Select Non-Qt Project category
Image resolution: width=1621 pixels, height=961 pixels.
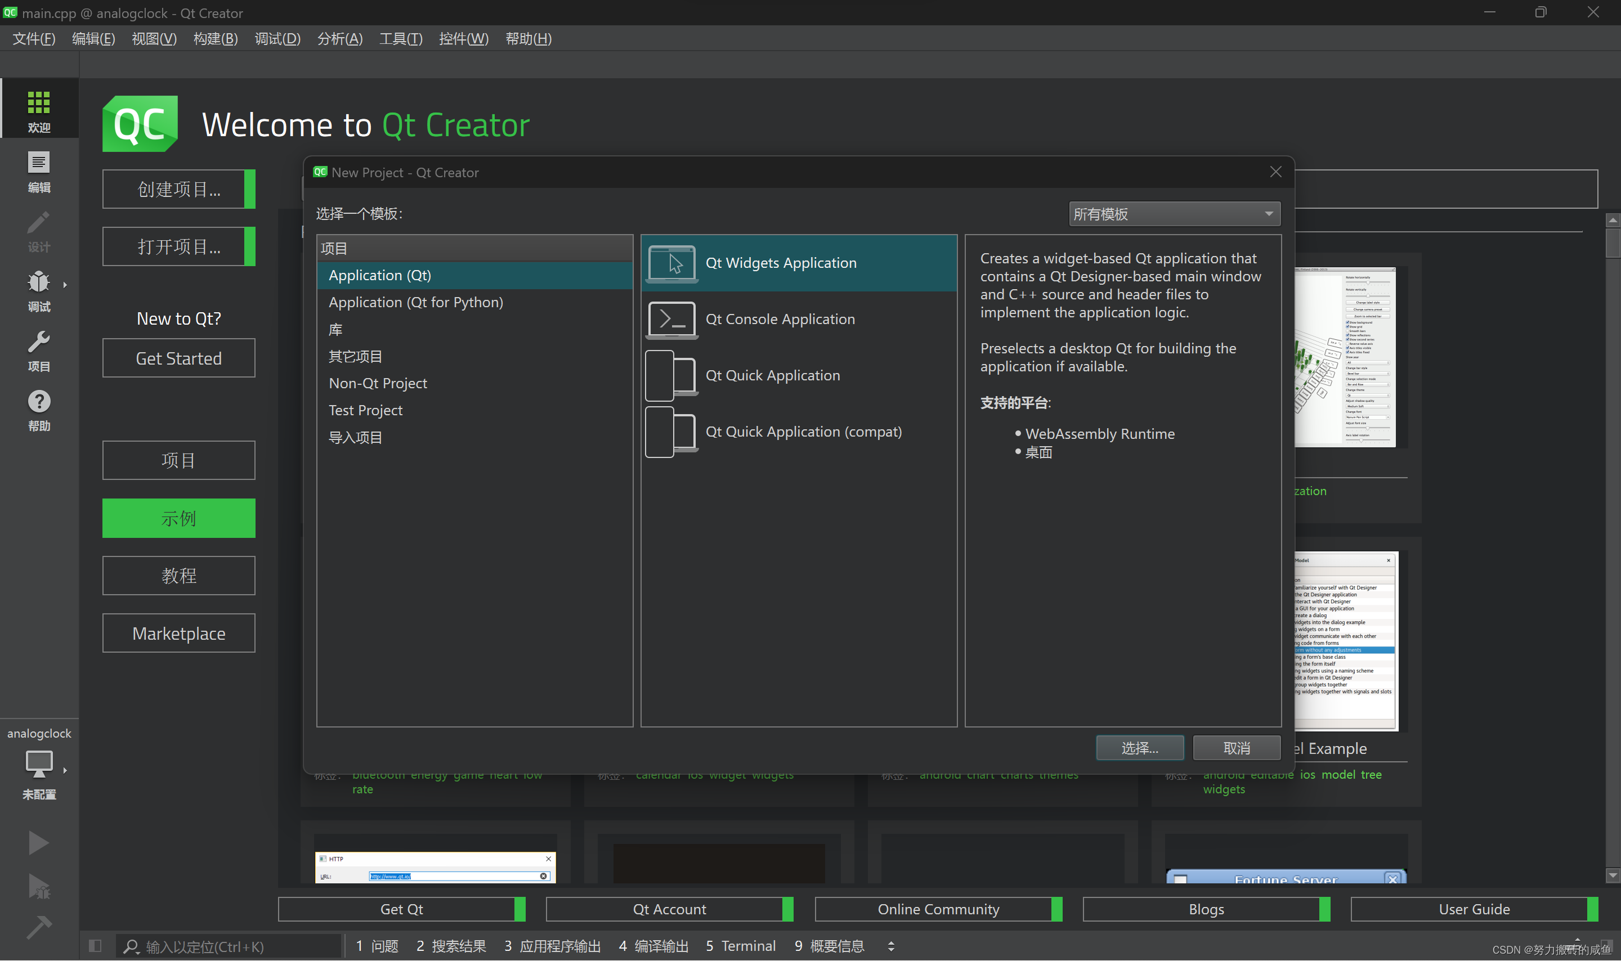(x=378, y=383)
